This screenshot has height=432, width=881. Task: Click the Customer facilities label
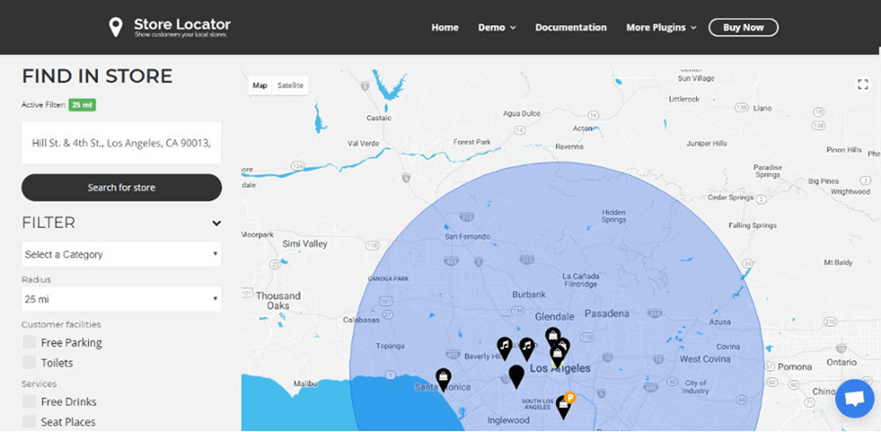[61, 325]
